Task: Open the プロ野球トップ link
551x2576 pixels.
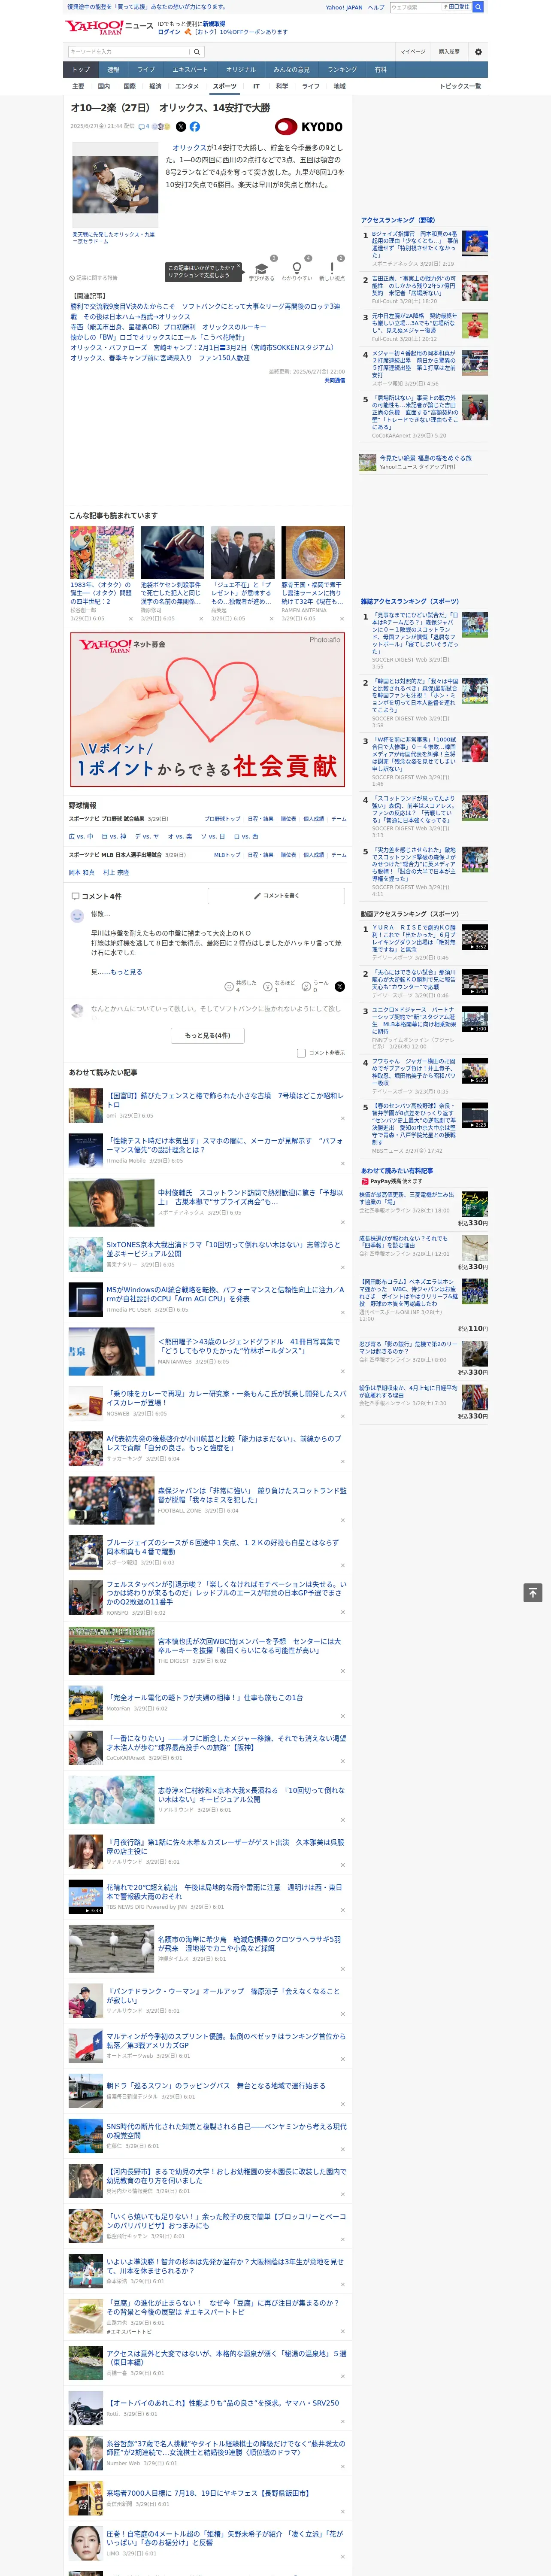Action: [x=223, y=819]
